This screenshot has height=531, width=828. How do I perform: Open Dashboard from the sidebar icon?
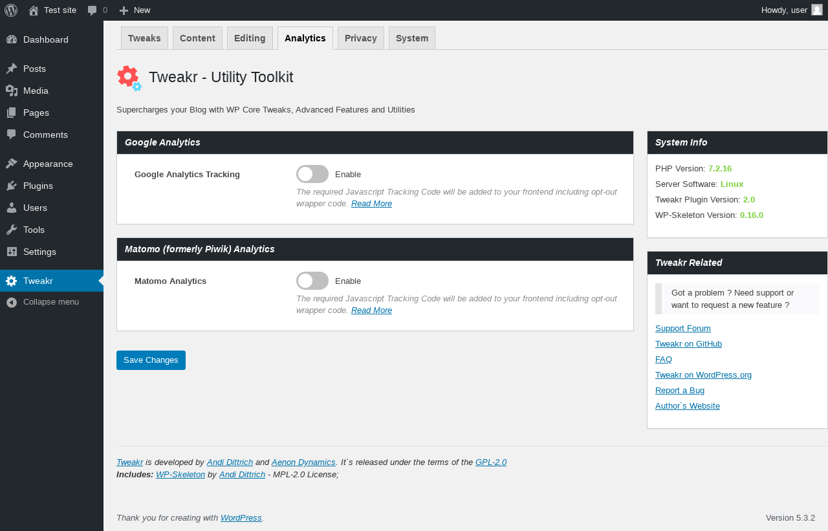click(x=12, y=39)
